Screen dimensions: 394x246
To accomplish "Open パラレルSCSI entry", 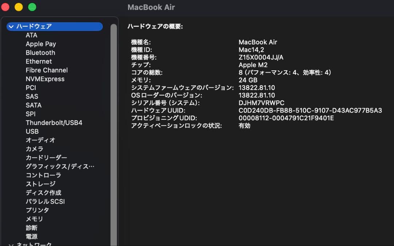I will [x=45, y=202].
